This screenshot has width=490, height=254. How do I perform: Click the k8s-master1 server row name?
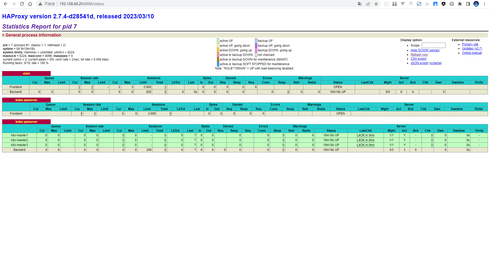pos(19,135)
